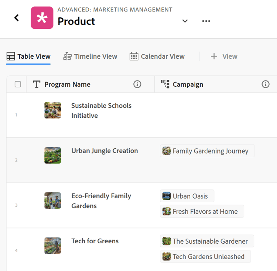Open the Urban Jungle Creation record
The image size is (277, 271).
pyautogui.click(x=105, y=151)
